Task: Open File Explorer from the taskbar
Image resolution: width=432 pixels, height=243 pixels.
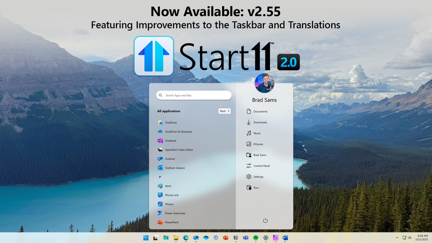Action: [x=176, y=238]
